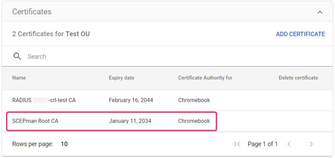
Task: Open the Rows per page dropdown
Action: (x=64, y=144)
